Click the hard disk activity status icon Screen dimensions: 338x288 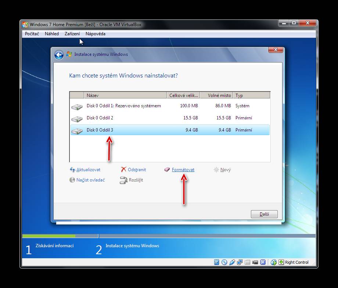coord(217,262)
